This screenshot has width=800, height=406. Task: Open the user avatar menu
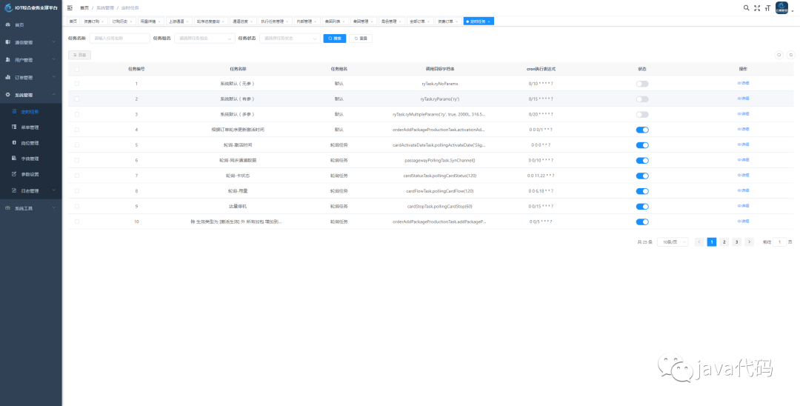click(x=781, y=7)
